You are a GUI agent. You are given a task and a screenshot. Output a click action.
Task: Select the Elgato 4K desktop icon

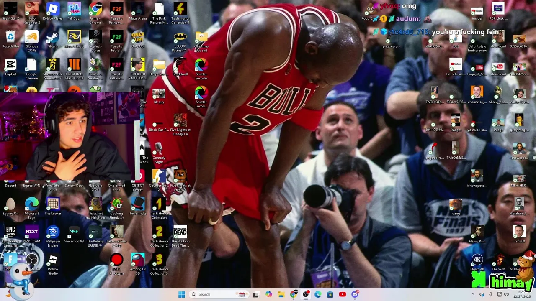pos(477,263)
